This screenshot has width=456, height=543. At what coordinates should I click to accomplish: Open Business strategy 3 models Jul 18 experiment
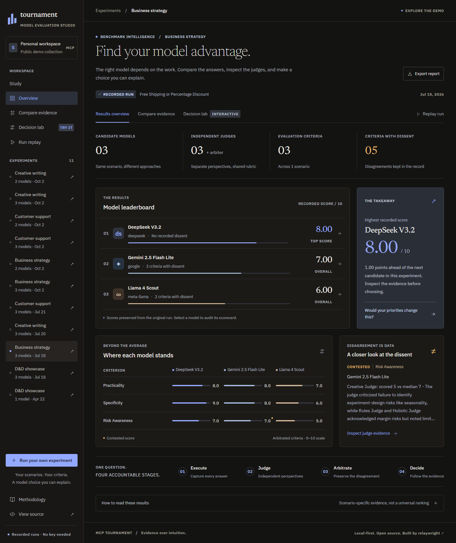[41, 351]
